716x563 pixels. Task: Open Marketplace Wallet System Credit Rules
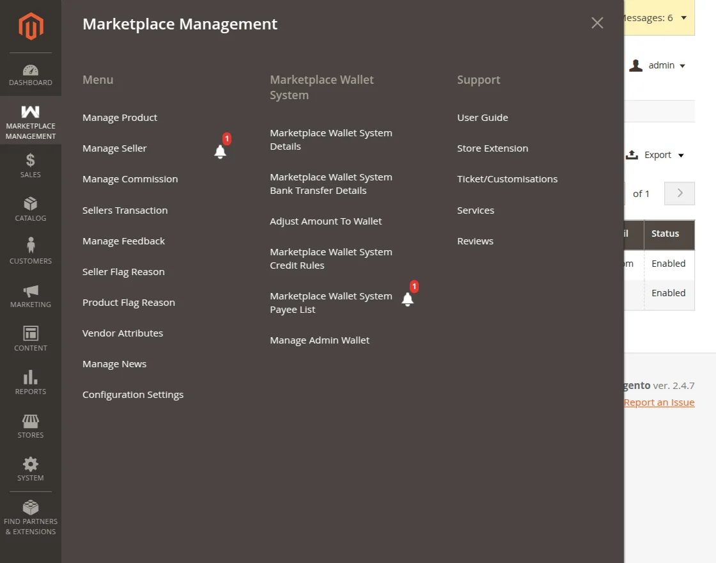point(331,258)
